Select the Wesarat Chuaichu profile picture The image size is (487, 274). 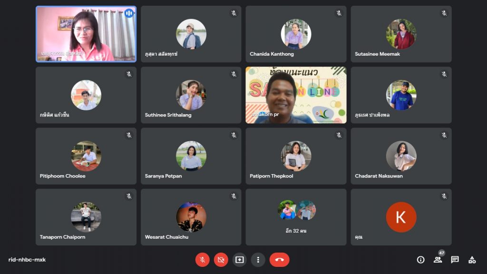coord(191,217)
